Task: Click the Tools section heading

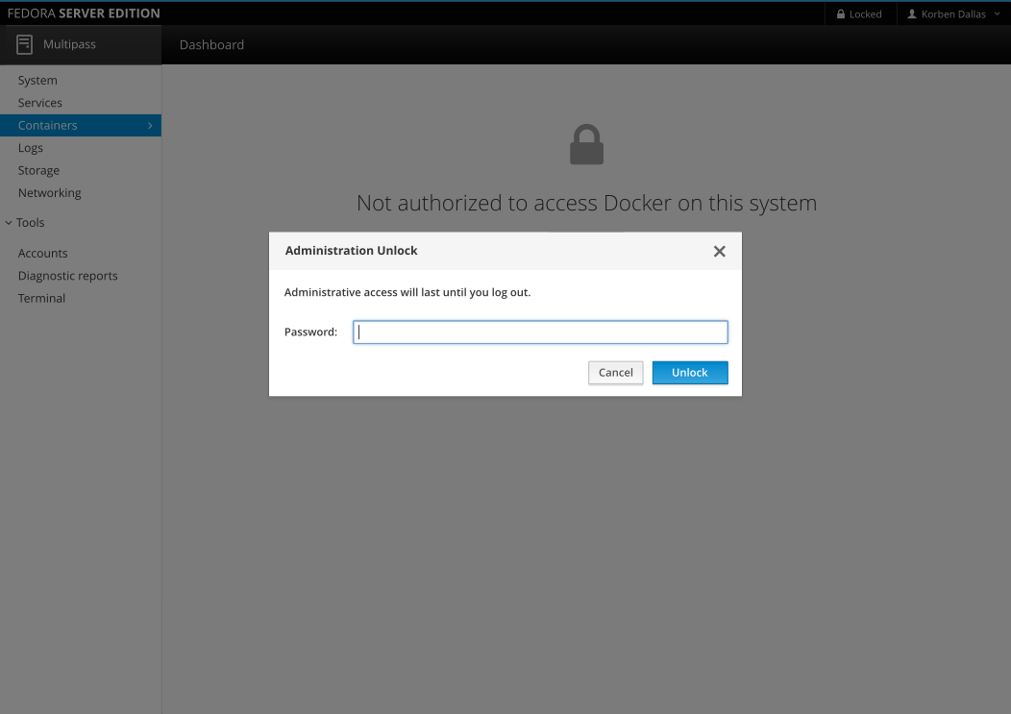Action: tap(31, 223)
